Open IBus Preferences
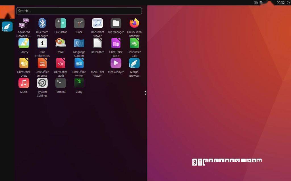291x181 pixels. click(42, 43)
